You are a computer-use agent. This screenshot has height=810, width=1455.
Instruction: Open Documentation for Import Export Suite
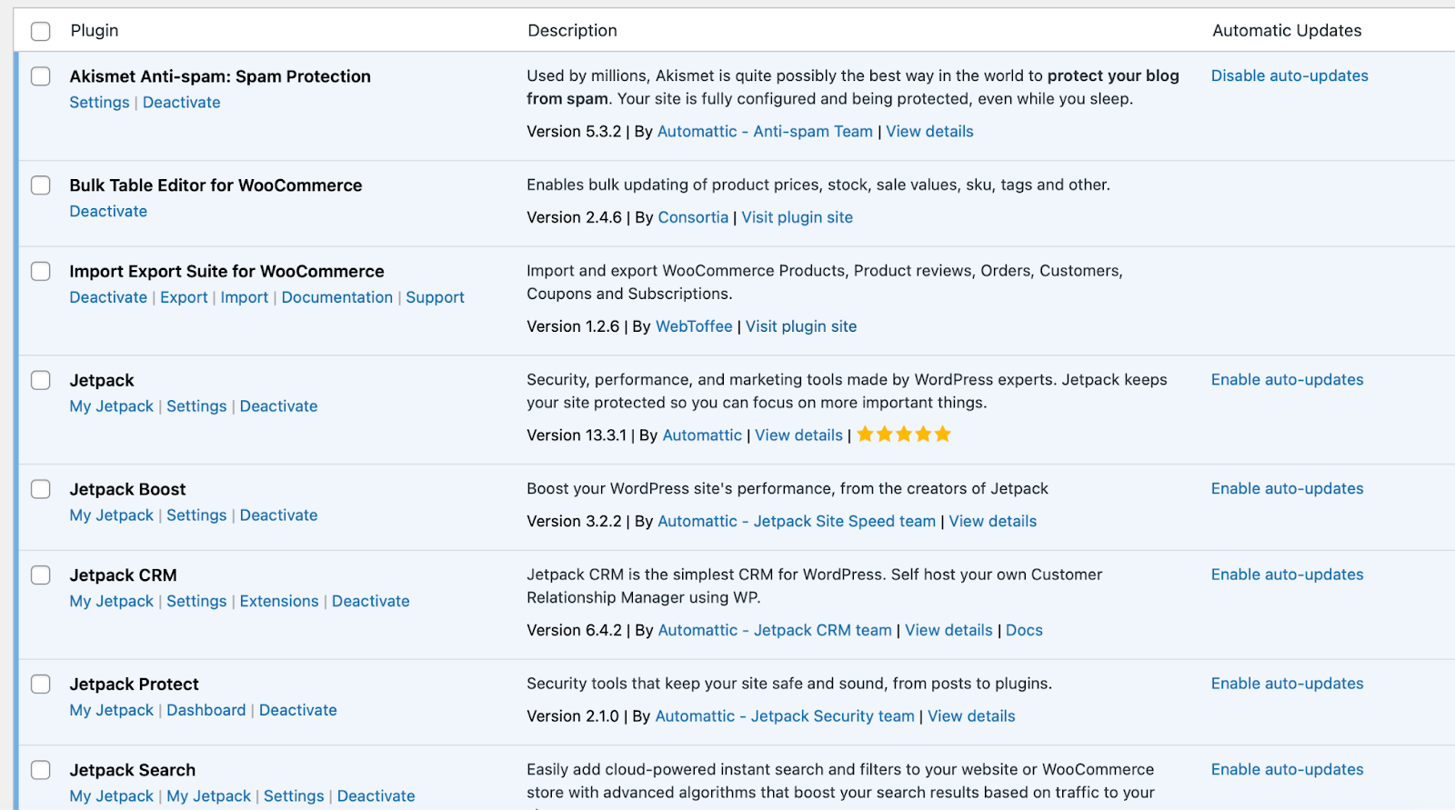coord(337,298)
